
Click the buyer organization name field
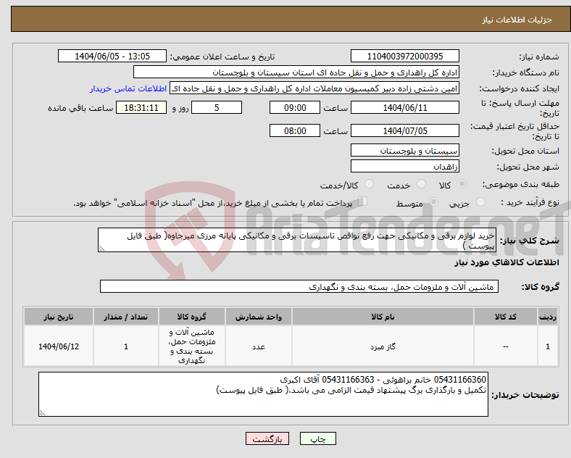tap(296, 72)
